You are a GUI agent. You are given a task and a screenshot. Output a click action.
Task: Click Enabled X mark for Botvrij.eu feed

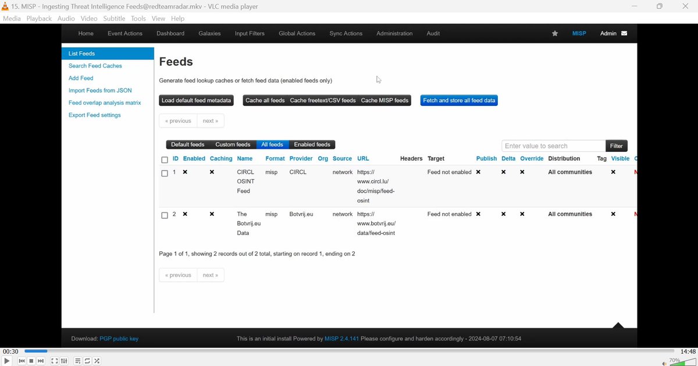[185, 214]
